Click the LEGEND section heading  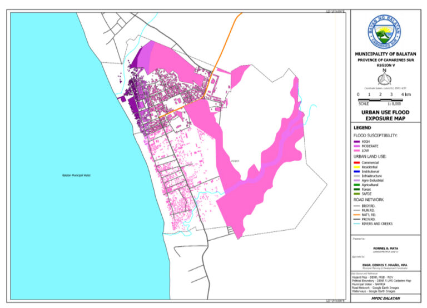tap(362, 128)
